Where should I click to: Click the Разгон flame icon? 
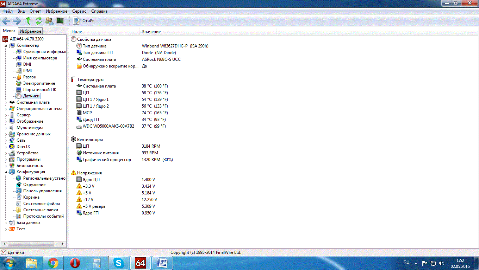pyautogui.click(x=19, y=77)
